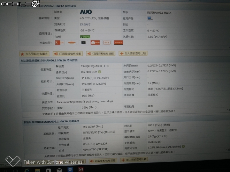
Task: Open the Mail app from taskbar
Action: pyautogui.click(x=59, y=170)
